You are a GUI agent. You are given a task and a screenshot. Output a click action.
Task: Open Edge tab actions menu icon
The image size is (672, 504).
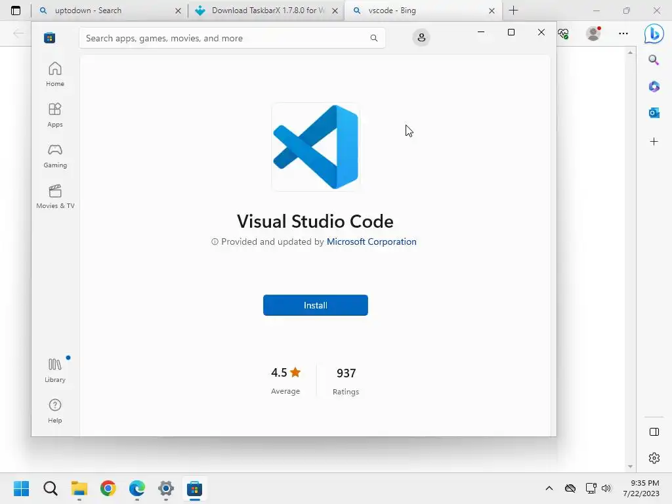[x=16, y=10]
